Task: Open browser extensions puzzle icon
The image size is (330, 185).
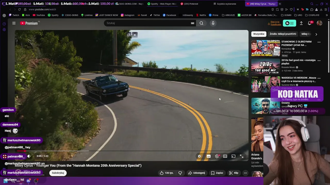Action: click(x=312, y=10)
